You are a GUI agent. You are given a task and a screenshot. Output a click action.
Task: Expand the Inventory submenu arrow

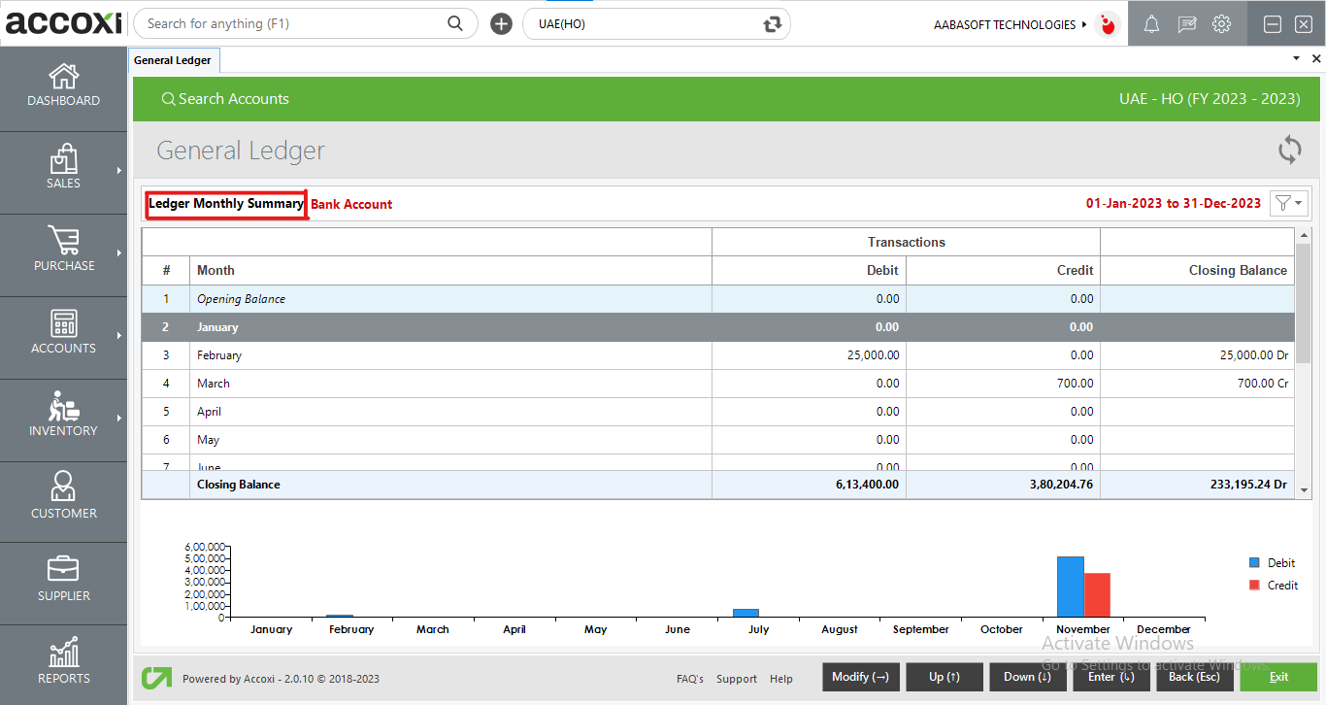tap(119, 419)
